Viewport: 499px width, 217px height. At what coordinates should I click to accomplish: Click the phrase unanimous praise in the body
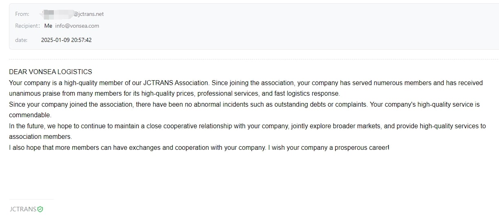34,94
